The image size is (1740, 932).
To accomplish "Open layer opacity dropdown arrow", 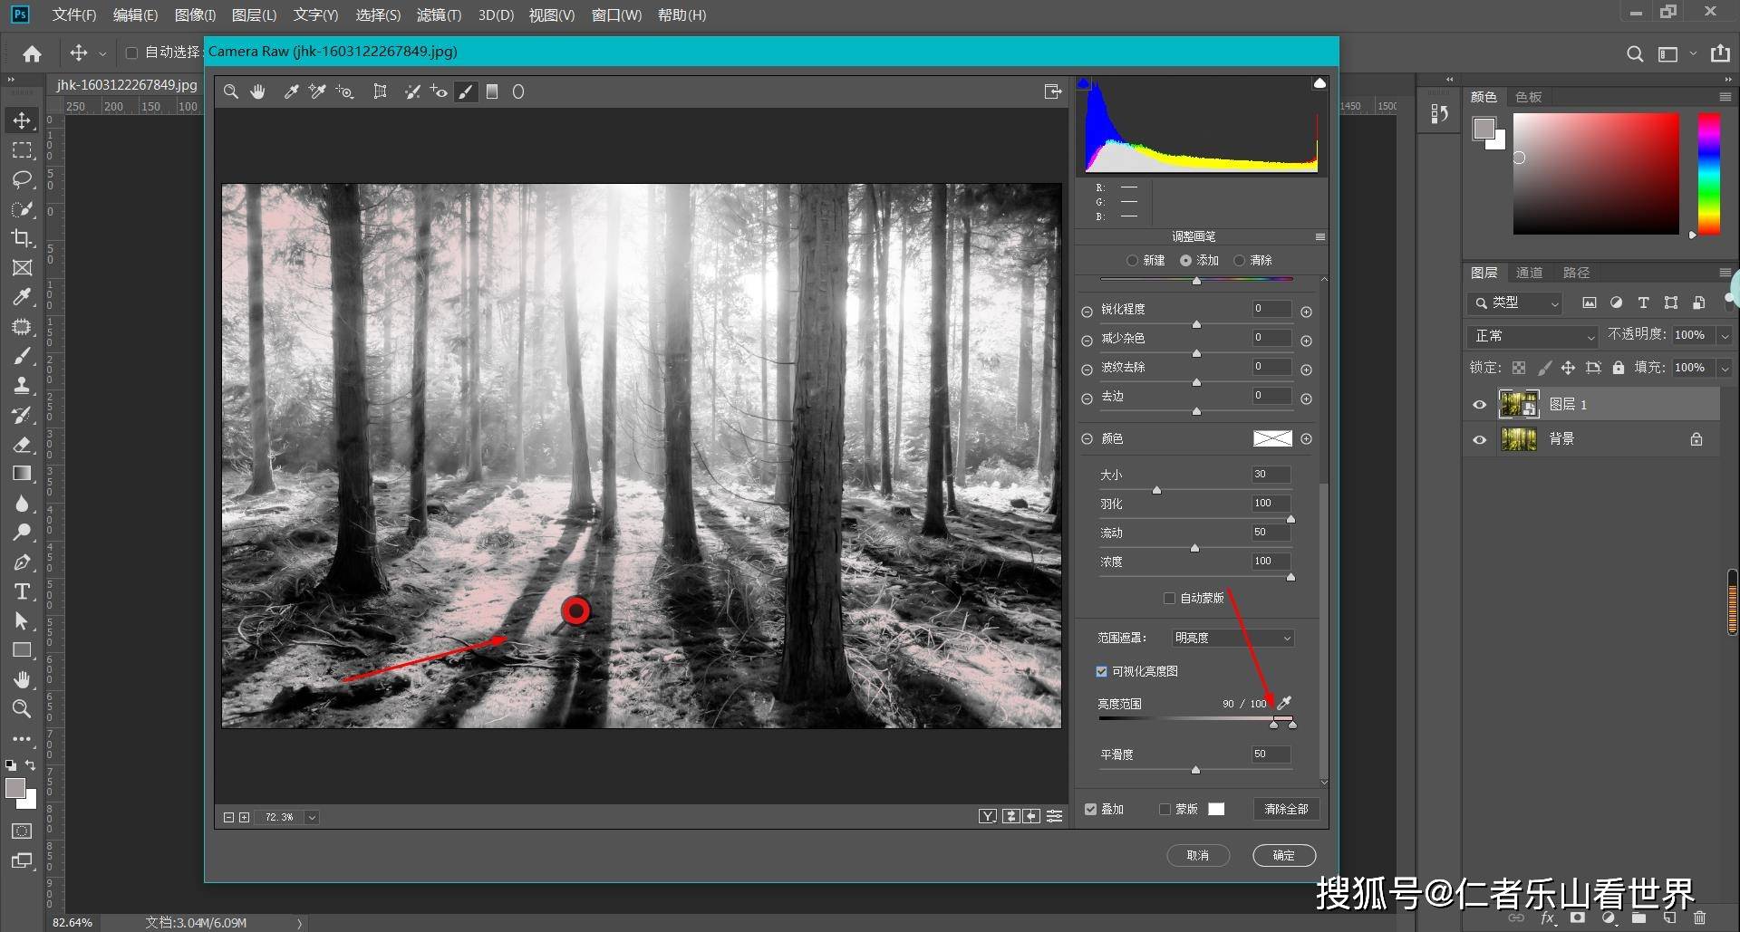I will point(1725,336).
